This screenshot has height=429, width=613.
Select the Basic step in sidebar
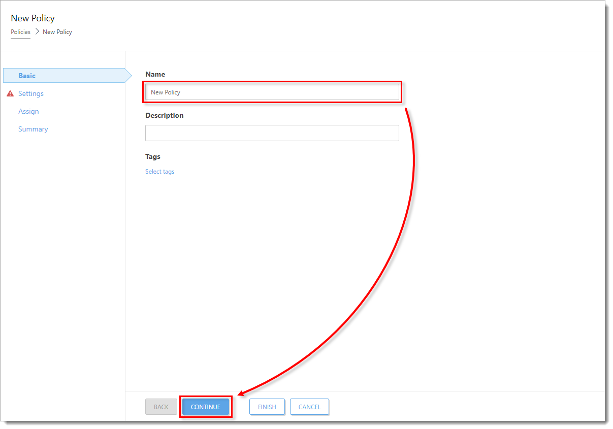coord(27,76)
